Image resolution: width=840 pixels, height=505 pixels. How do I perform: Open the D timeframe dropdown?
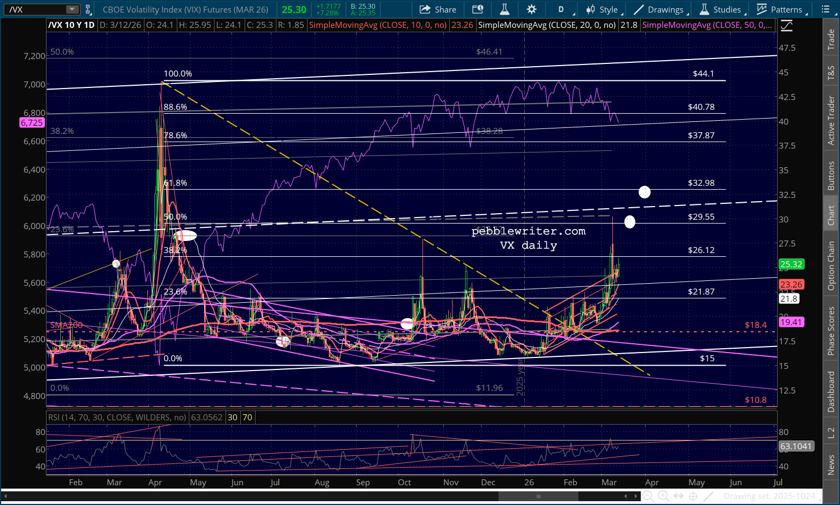click(x=564, y=9)
